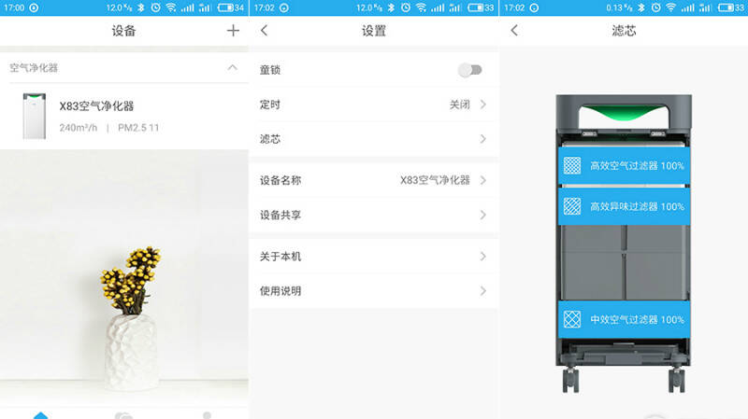Tap the 空气净化器 category label
This screenshot has height=419, width=748.
pos(34,67)
